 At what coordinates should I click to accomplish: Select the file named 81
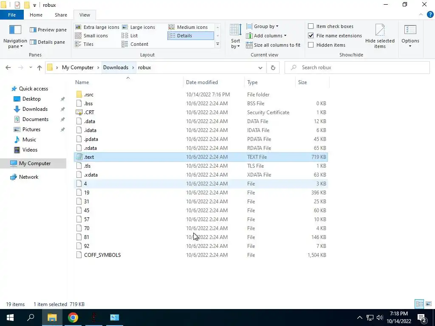click(x=201, y=237)
